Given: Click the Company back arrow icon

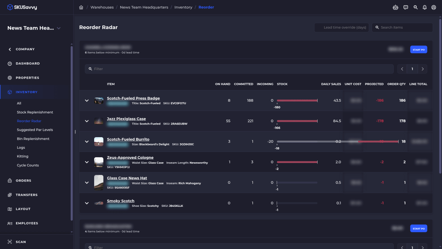Looking at the screenshot, I should click(10, 49).
